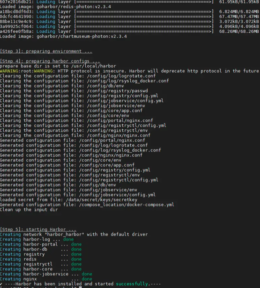Click the Clearing /config/registryctl/config.yml line
This screenshot has width=260, height=288.
click(83, 126)
